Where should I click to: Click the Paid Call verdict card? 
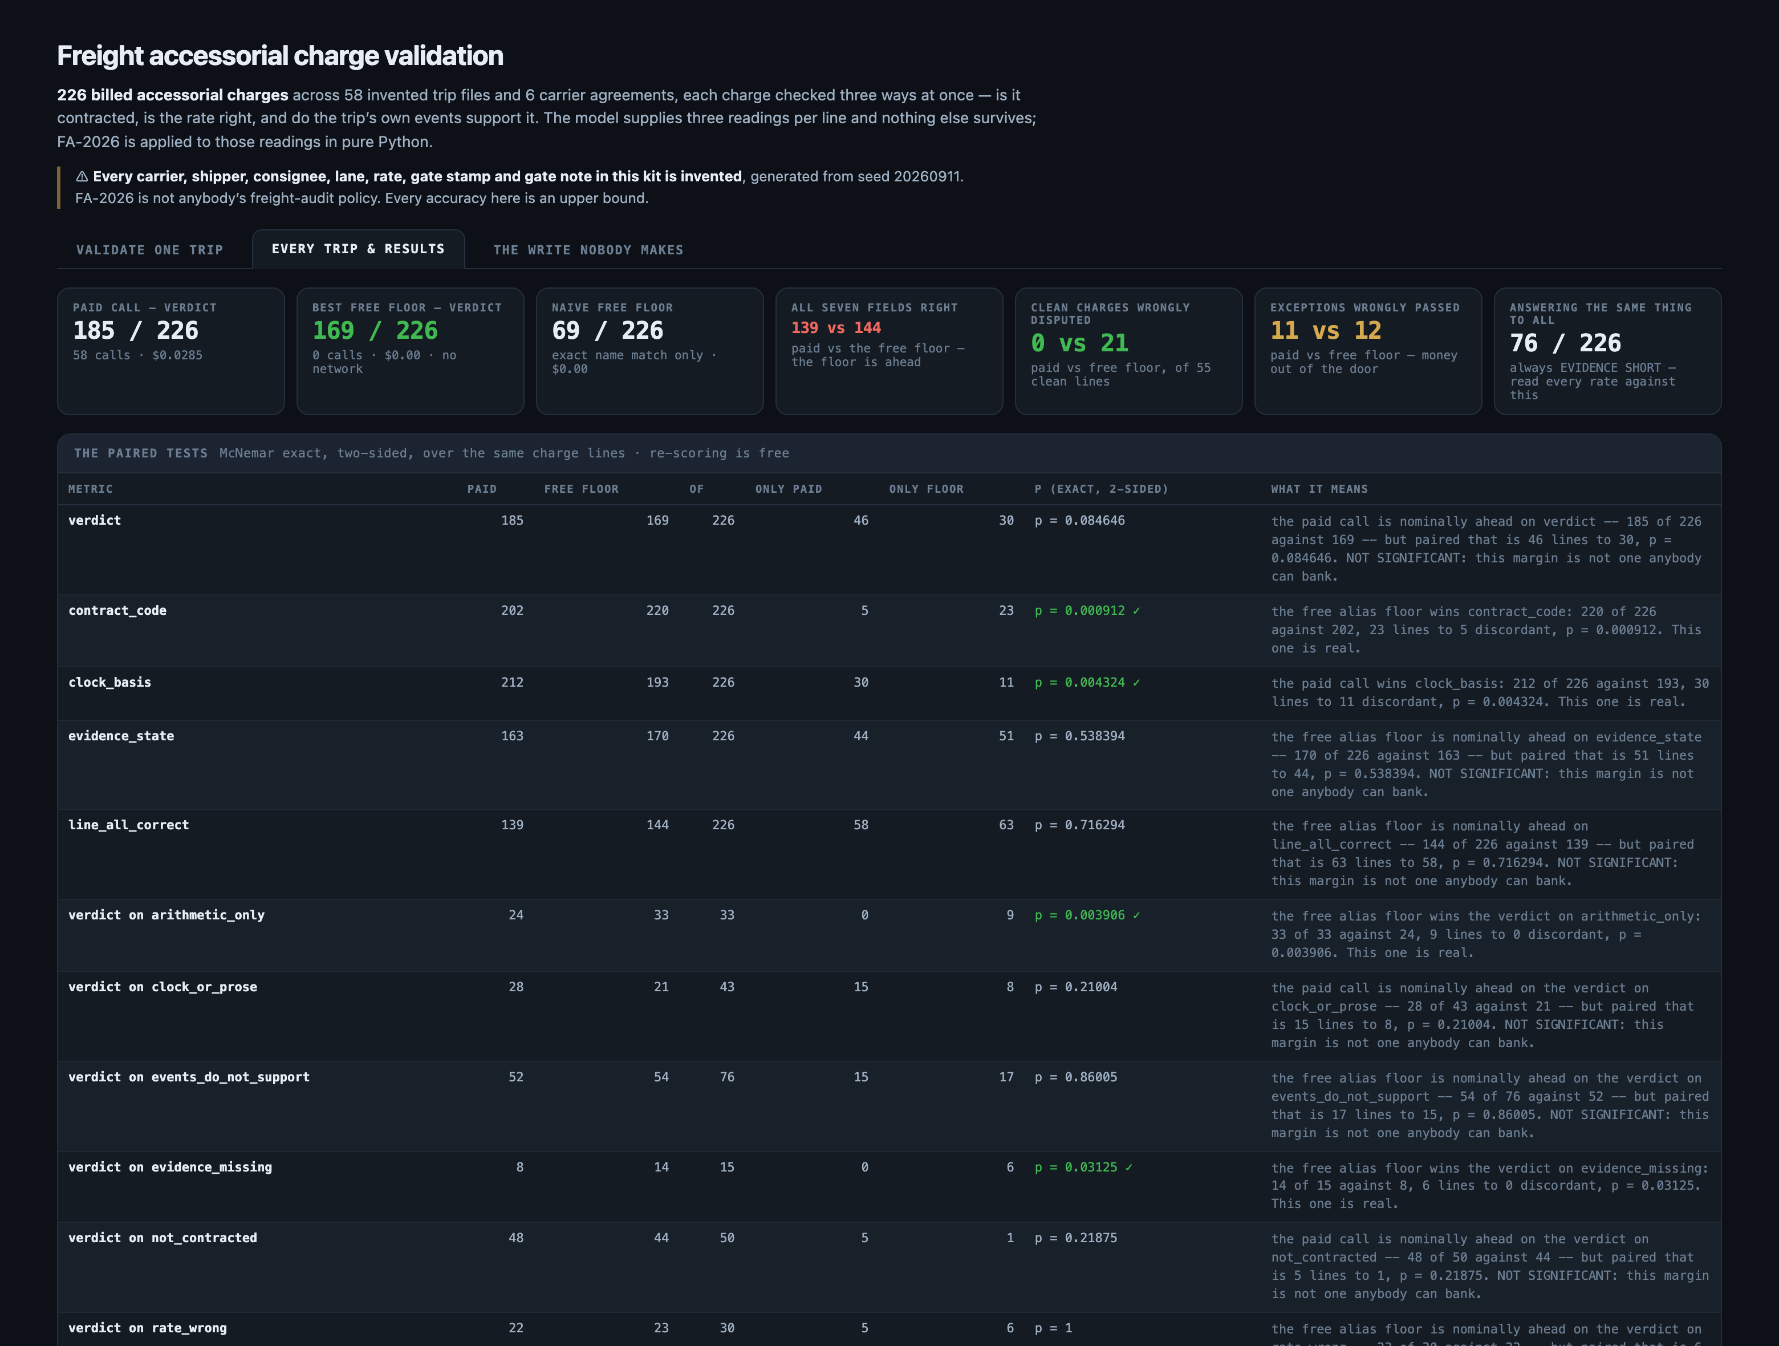[x=170, y=351]
